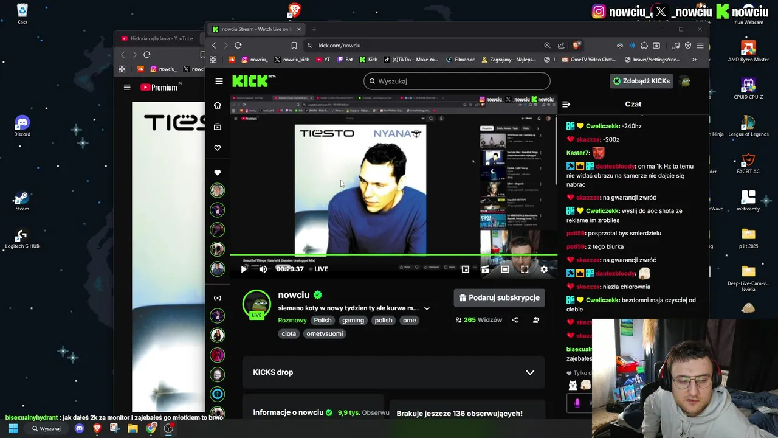778x438 pixels.
Task: Collapse the chat panel using arrow icon
Action: pos(566,104)
